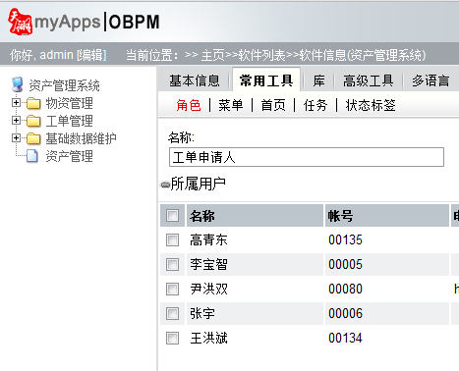Click the 主页 breadcrumb link
Viewport: 459px width, 371px height.
[212, 55]
